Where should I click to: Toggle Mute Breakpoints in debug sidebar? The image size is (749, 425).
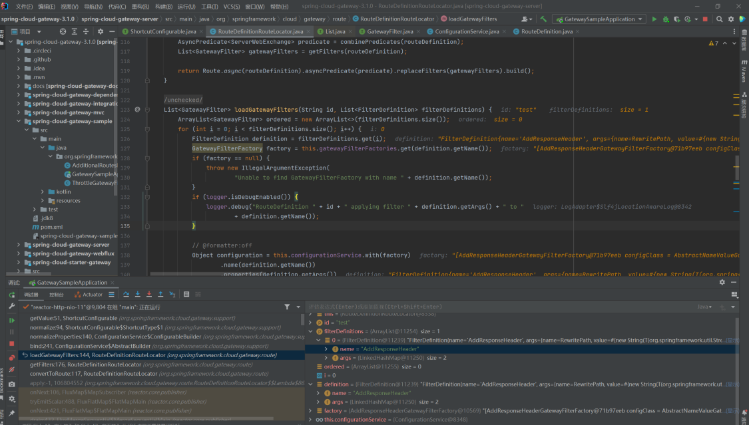[x=12, y=369]
